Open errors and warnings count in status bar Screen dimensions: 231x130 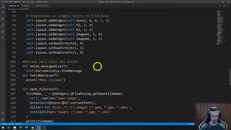pyautogui.click(x=19, y=124)
